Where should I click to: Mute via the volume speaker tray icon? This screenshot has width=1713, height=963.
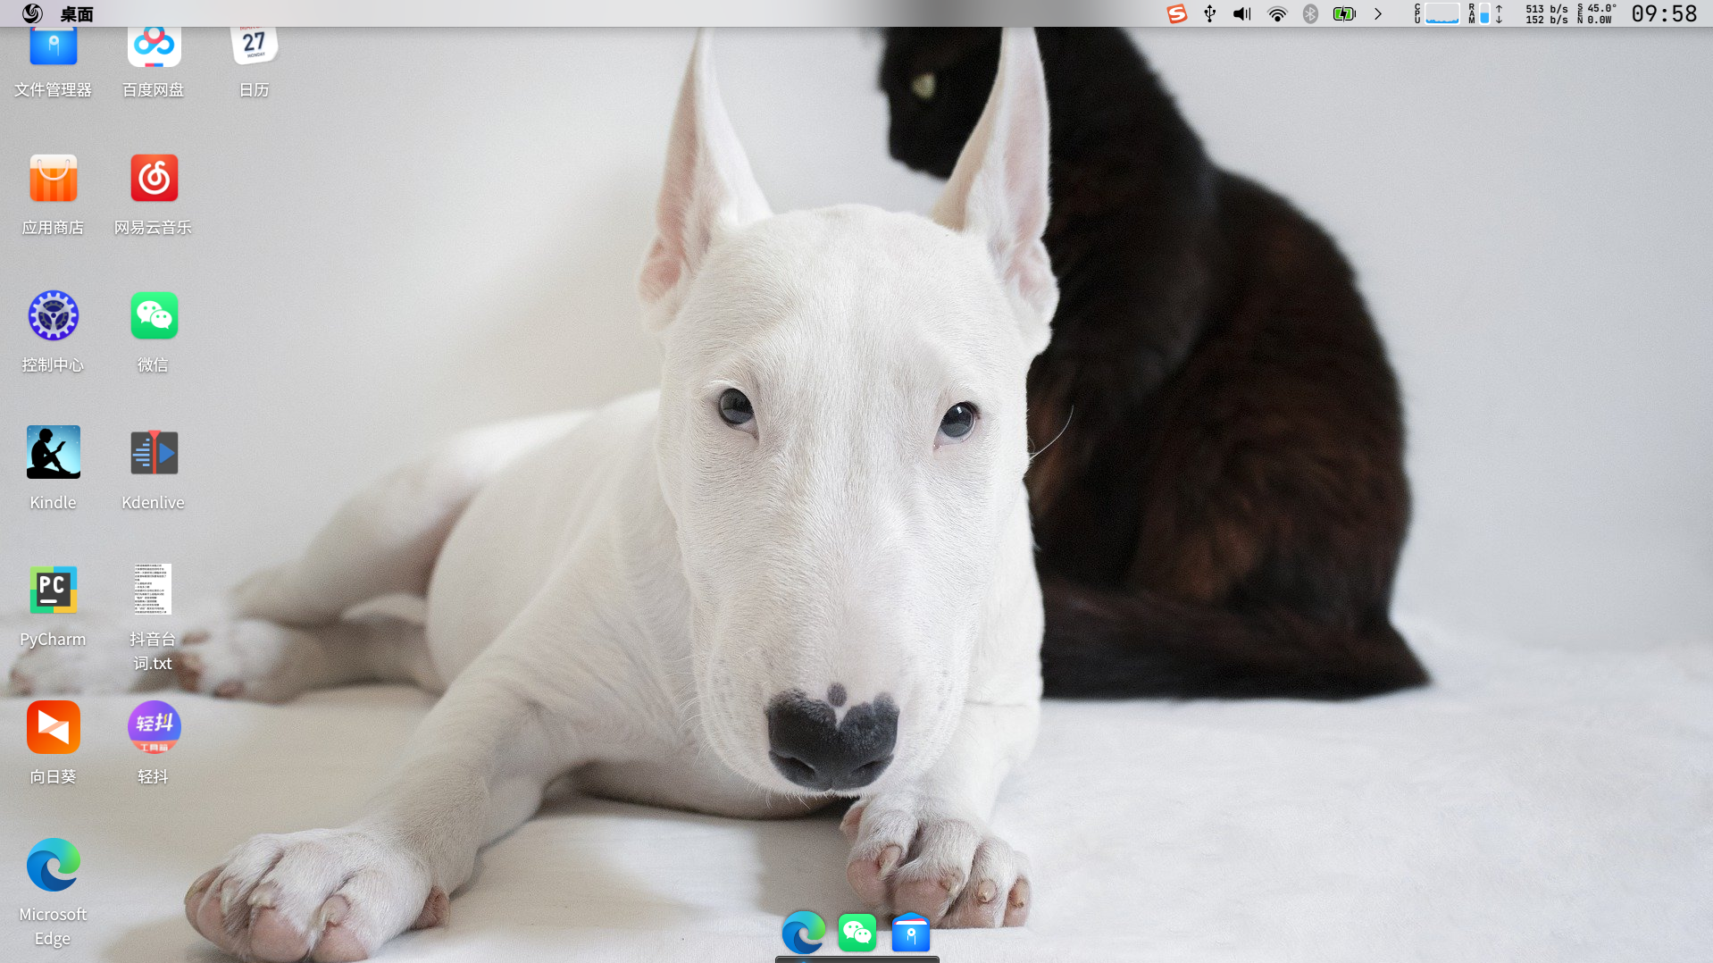point(1241,13)
